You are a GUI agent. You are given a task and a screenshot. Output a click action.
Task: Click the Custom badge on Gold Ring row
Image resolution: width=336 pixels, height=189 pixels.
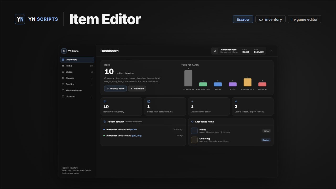(266, 140)
